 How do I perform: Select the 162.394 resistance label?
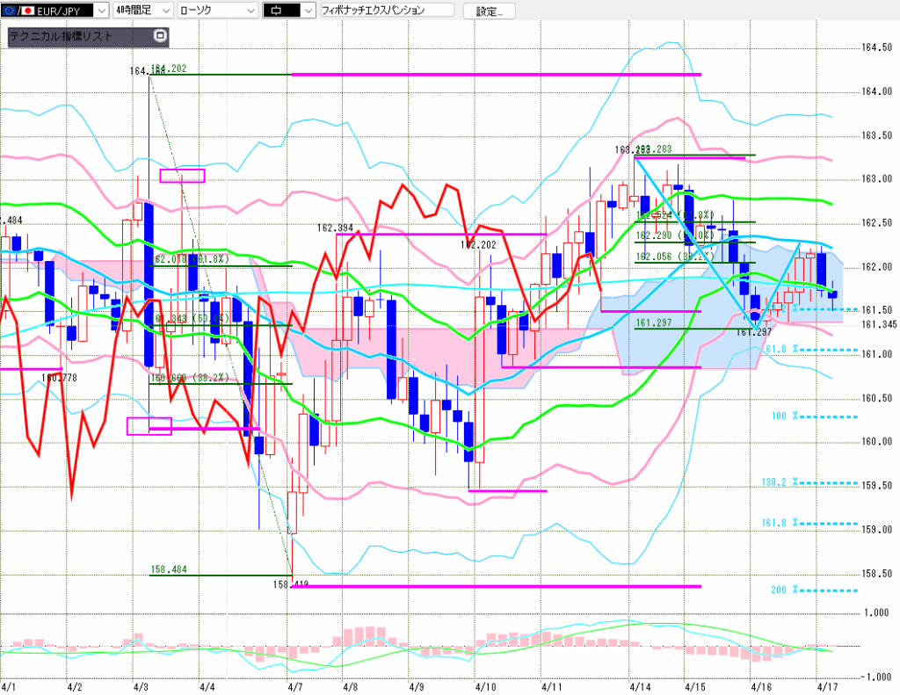pos(335,228)
